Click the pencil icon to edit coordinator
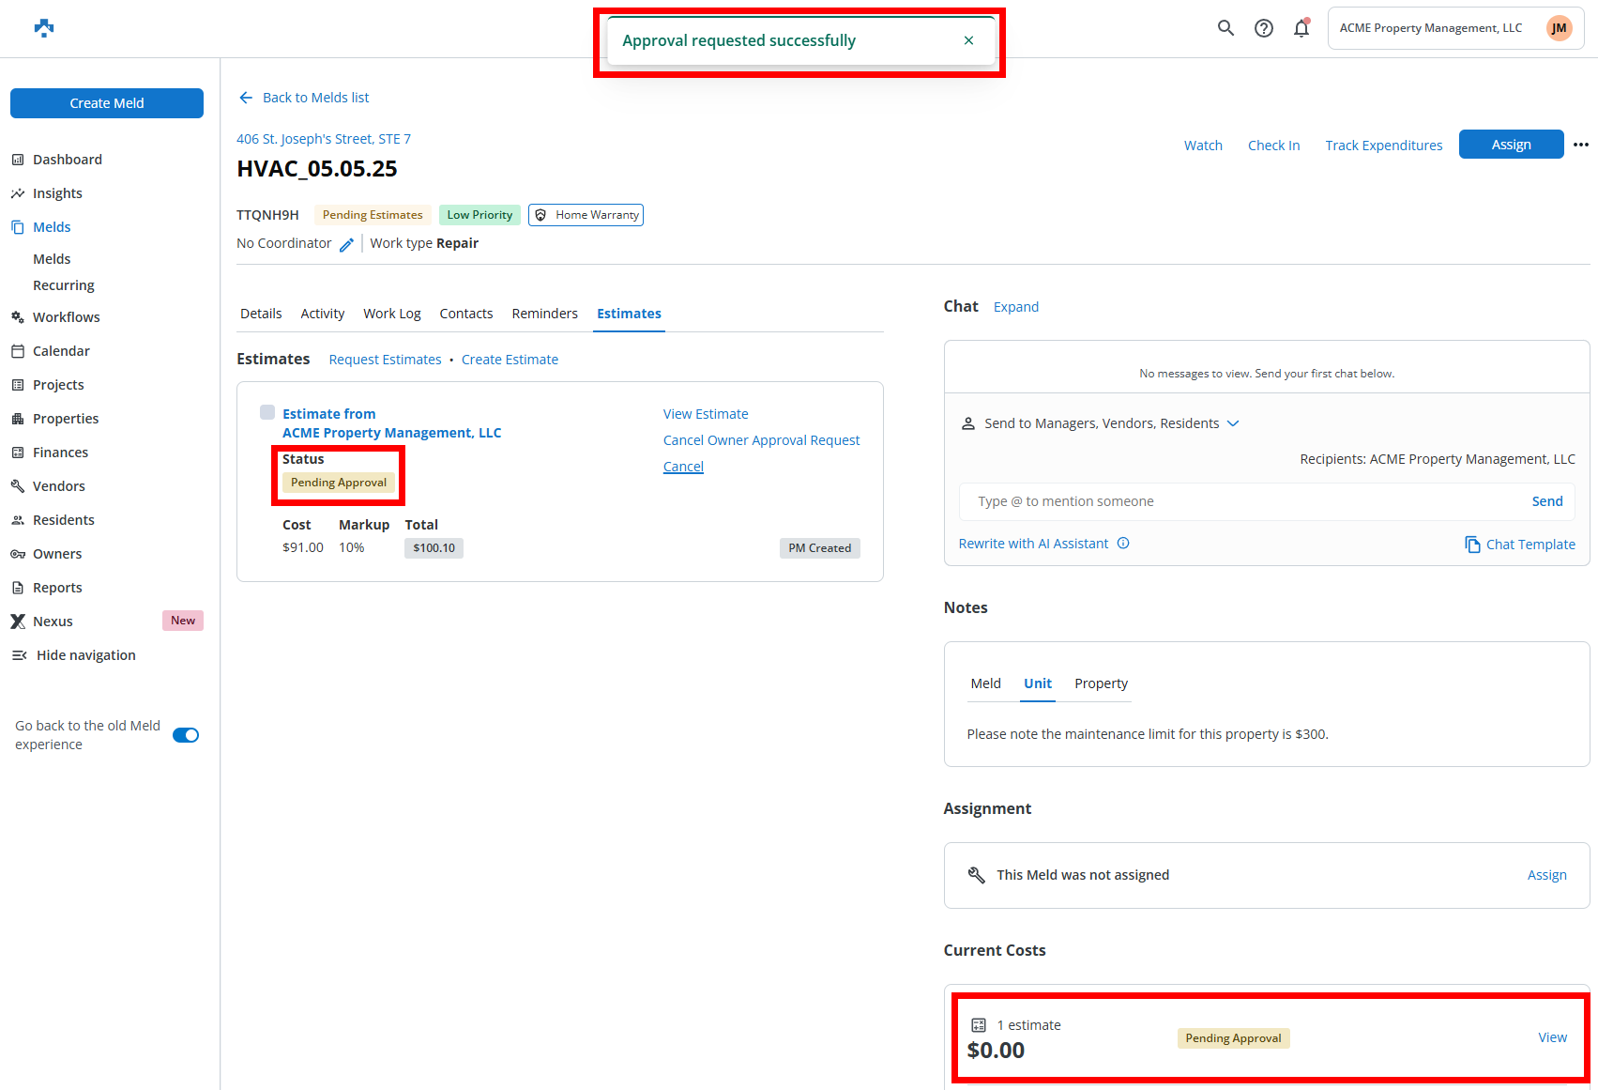 pos(346,244)
